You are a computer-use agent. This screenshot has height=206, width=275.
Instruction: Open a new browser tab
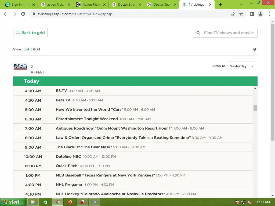(220, 5)
